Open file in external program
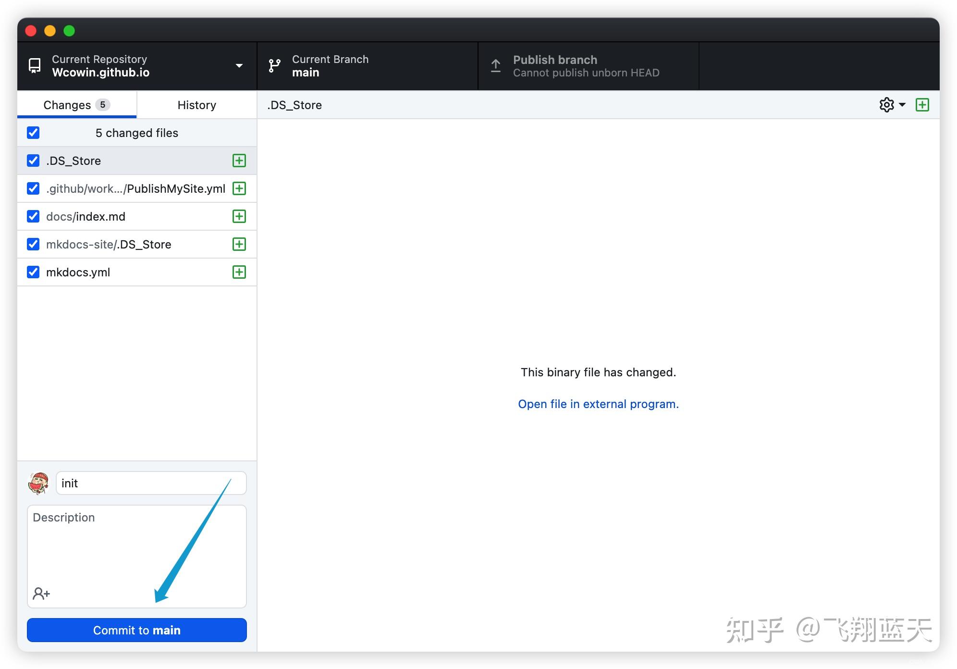The height and width of the screenshot is (669, 957). coord(598,404)
